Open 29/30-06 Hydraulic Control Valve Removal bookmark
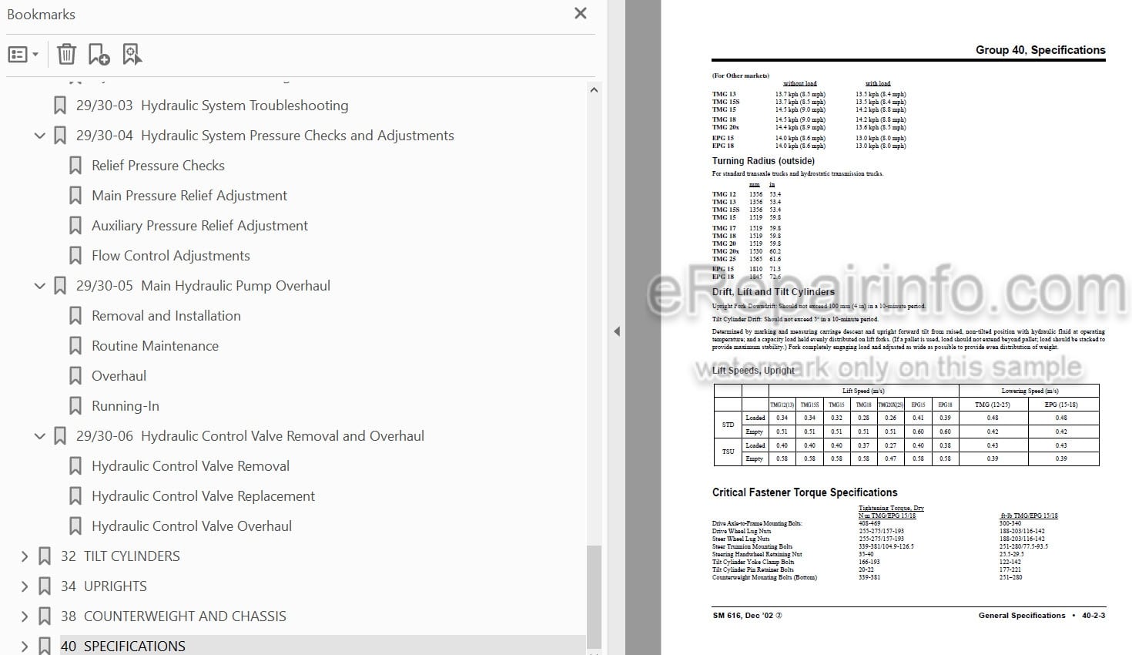This screenshot has width=1132, height=655. (x=250, y=436)
